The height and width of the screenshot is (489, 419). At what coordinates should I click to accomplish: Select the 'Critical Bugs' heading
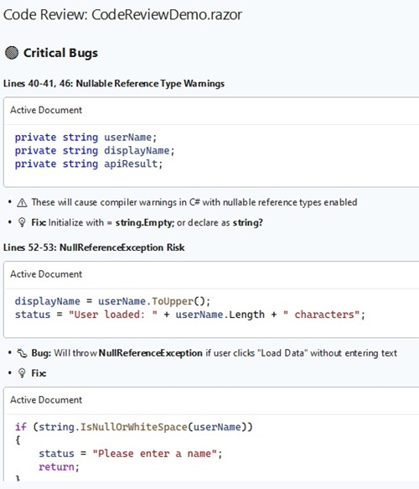coord(60,53)
